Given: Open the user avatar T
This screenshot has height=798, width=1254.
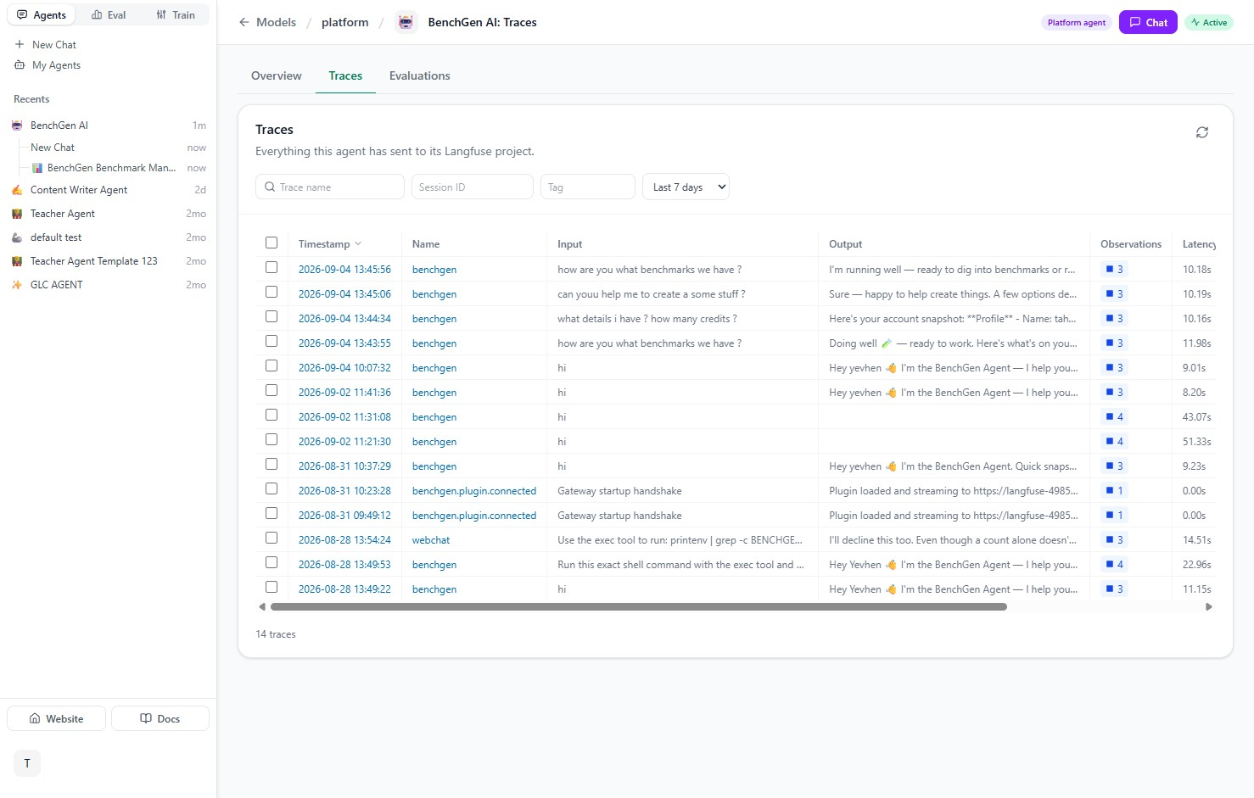Looking at the screenshot, I should [x=27, y=763].
